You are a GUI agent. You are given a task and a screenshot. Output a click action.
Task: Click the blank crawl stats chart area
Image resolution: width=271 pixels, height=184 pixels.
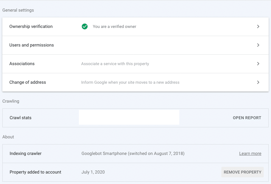tap(129, 117)
